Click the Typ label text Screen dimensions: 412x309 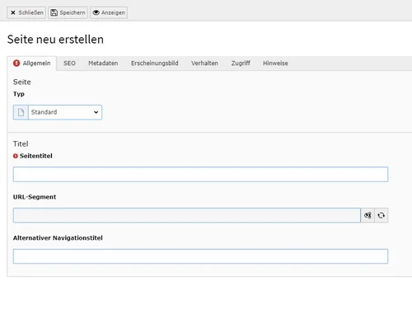click(x=19, y=94)
